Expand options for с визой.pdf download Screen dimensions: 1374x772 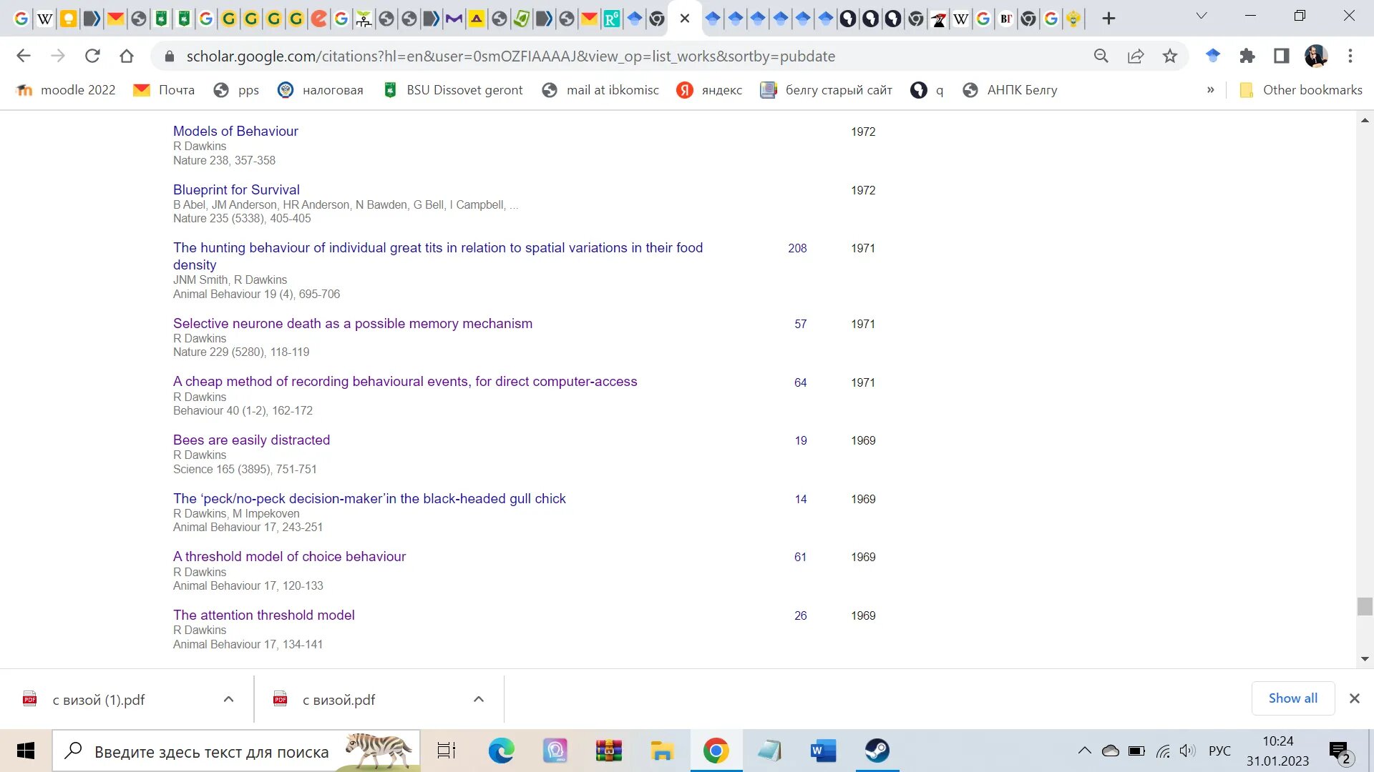(479, 699)
